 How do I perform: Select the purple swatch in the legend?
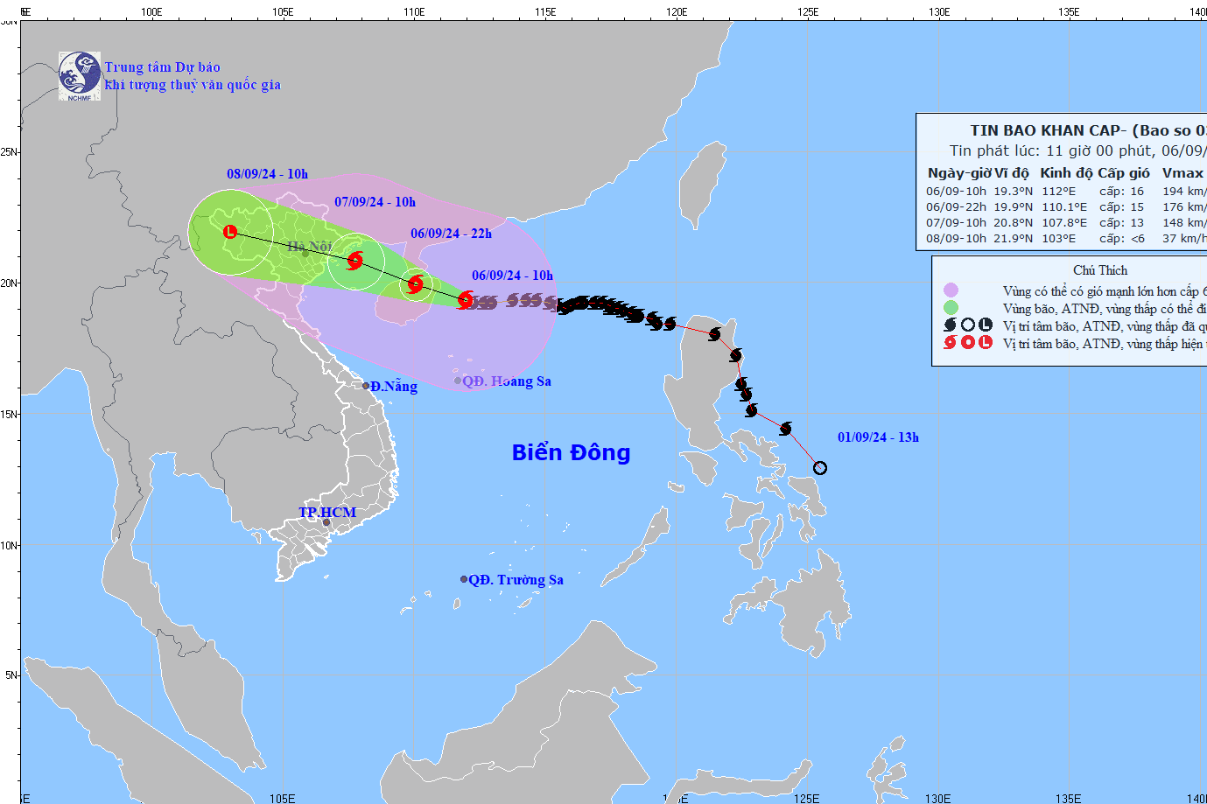951,290
